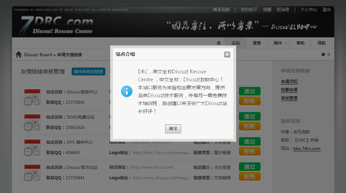Select the gray square style switcher
Screen dimensions: 346x193
(329, 54)
